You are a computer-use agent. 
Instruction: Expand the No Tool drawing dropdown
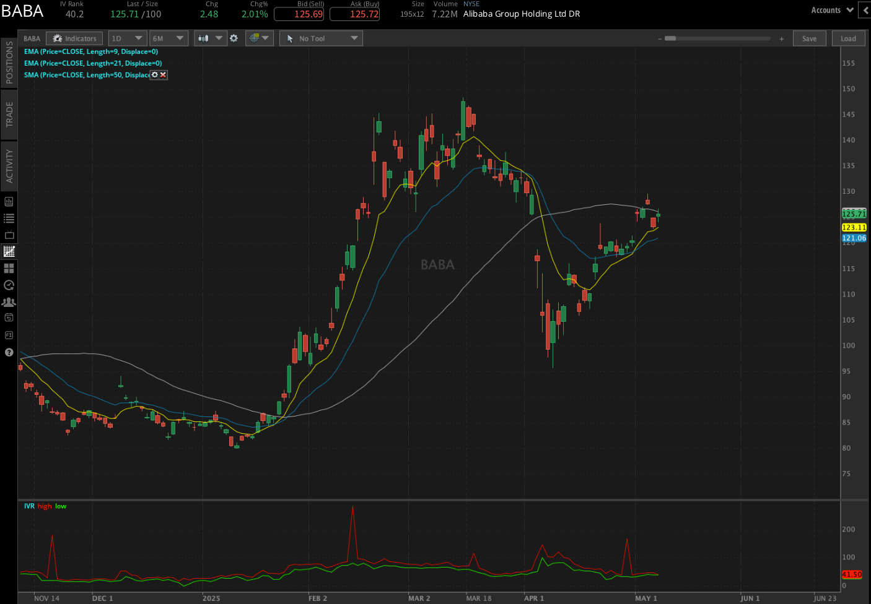click(x=321, y=38)
